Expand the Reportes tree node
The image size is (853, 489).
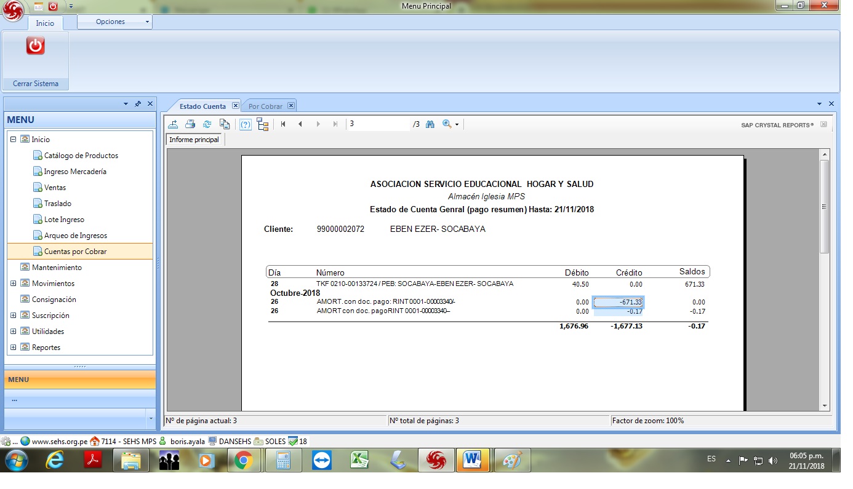pos(14,348)
